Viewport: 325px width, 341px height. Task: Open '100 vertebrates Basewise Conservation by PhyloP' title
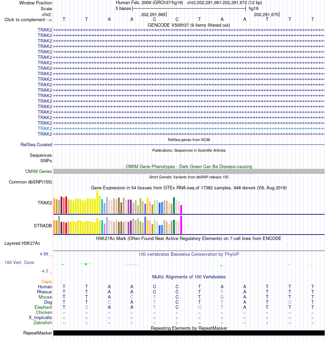point(189,254)
